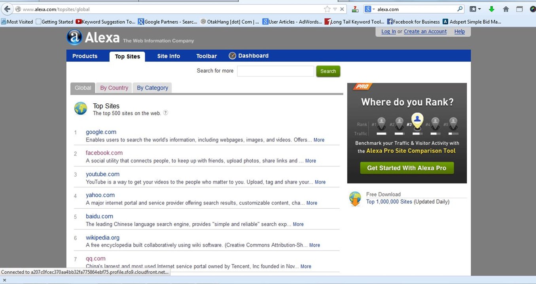Expand More for wikipedia.org description
536x284 pixels.
click(x=314, y=245)
